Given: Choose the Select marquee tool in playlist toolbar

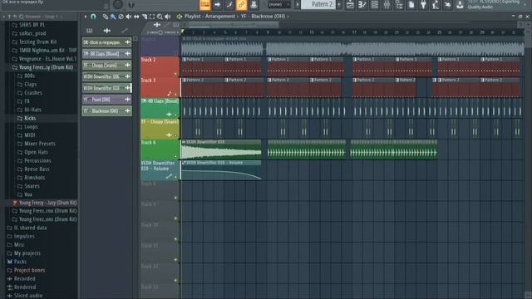Looking at the screenshot, I should point(152,17).
